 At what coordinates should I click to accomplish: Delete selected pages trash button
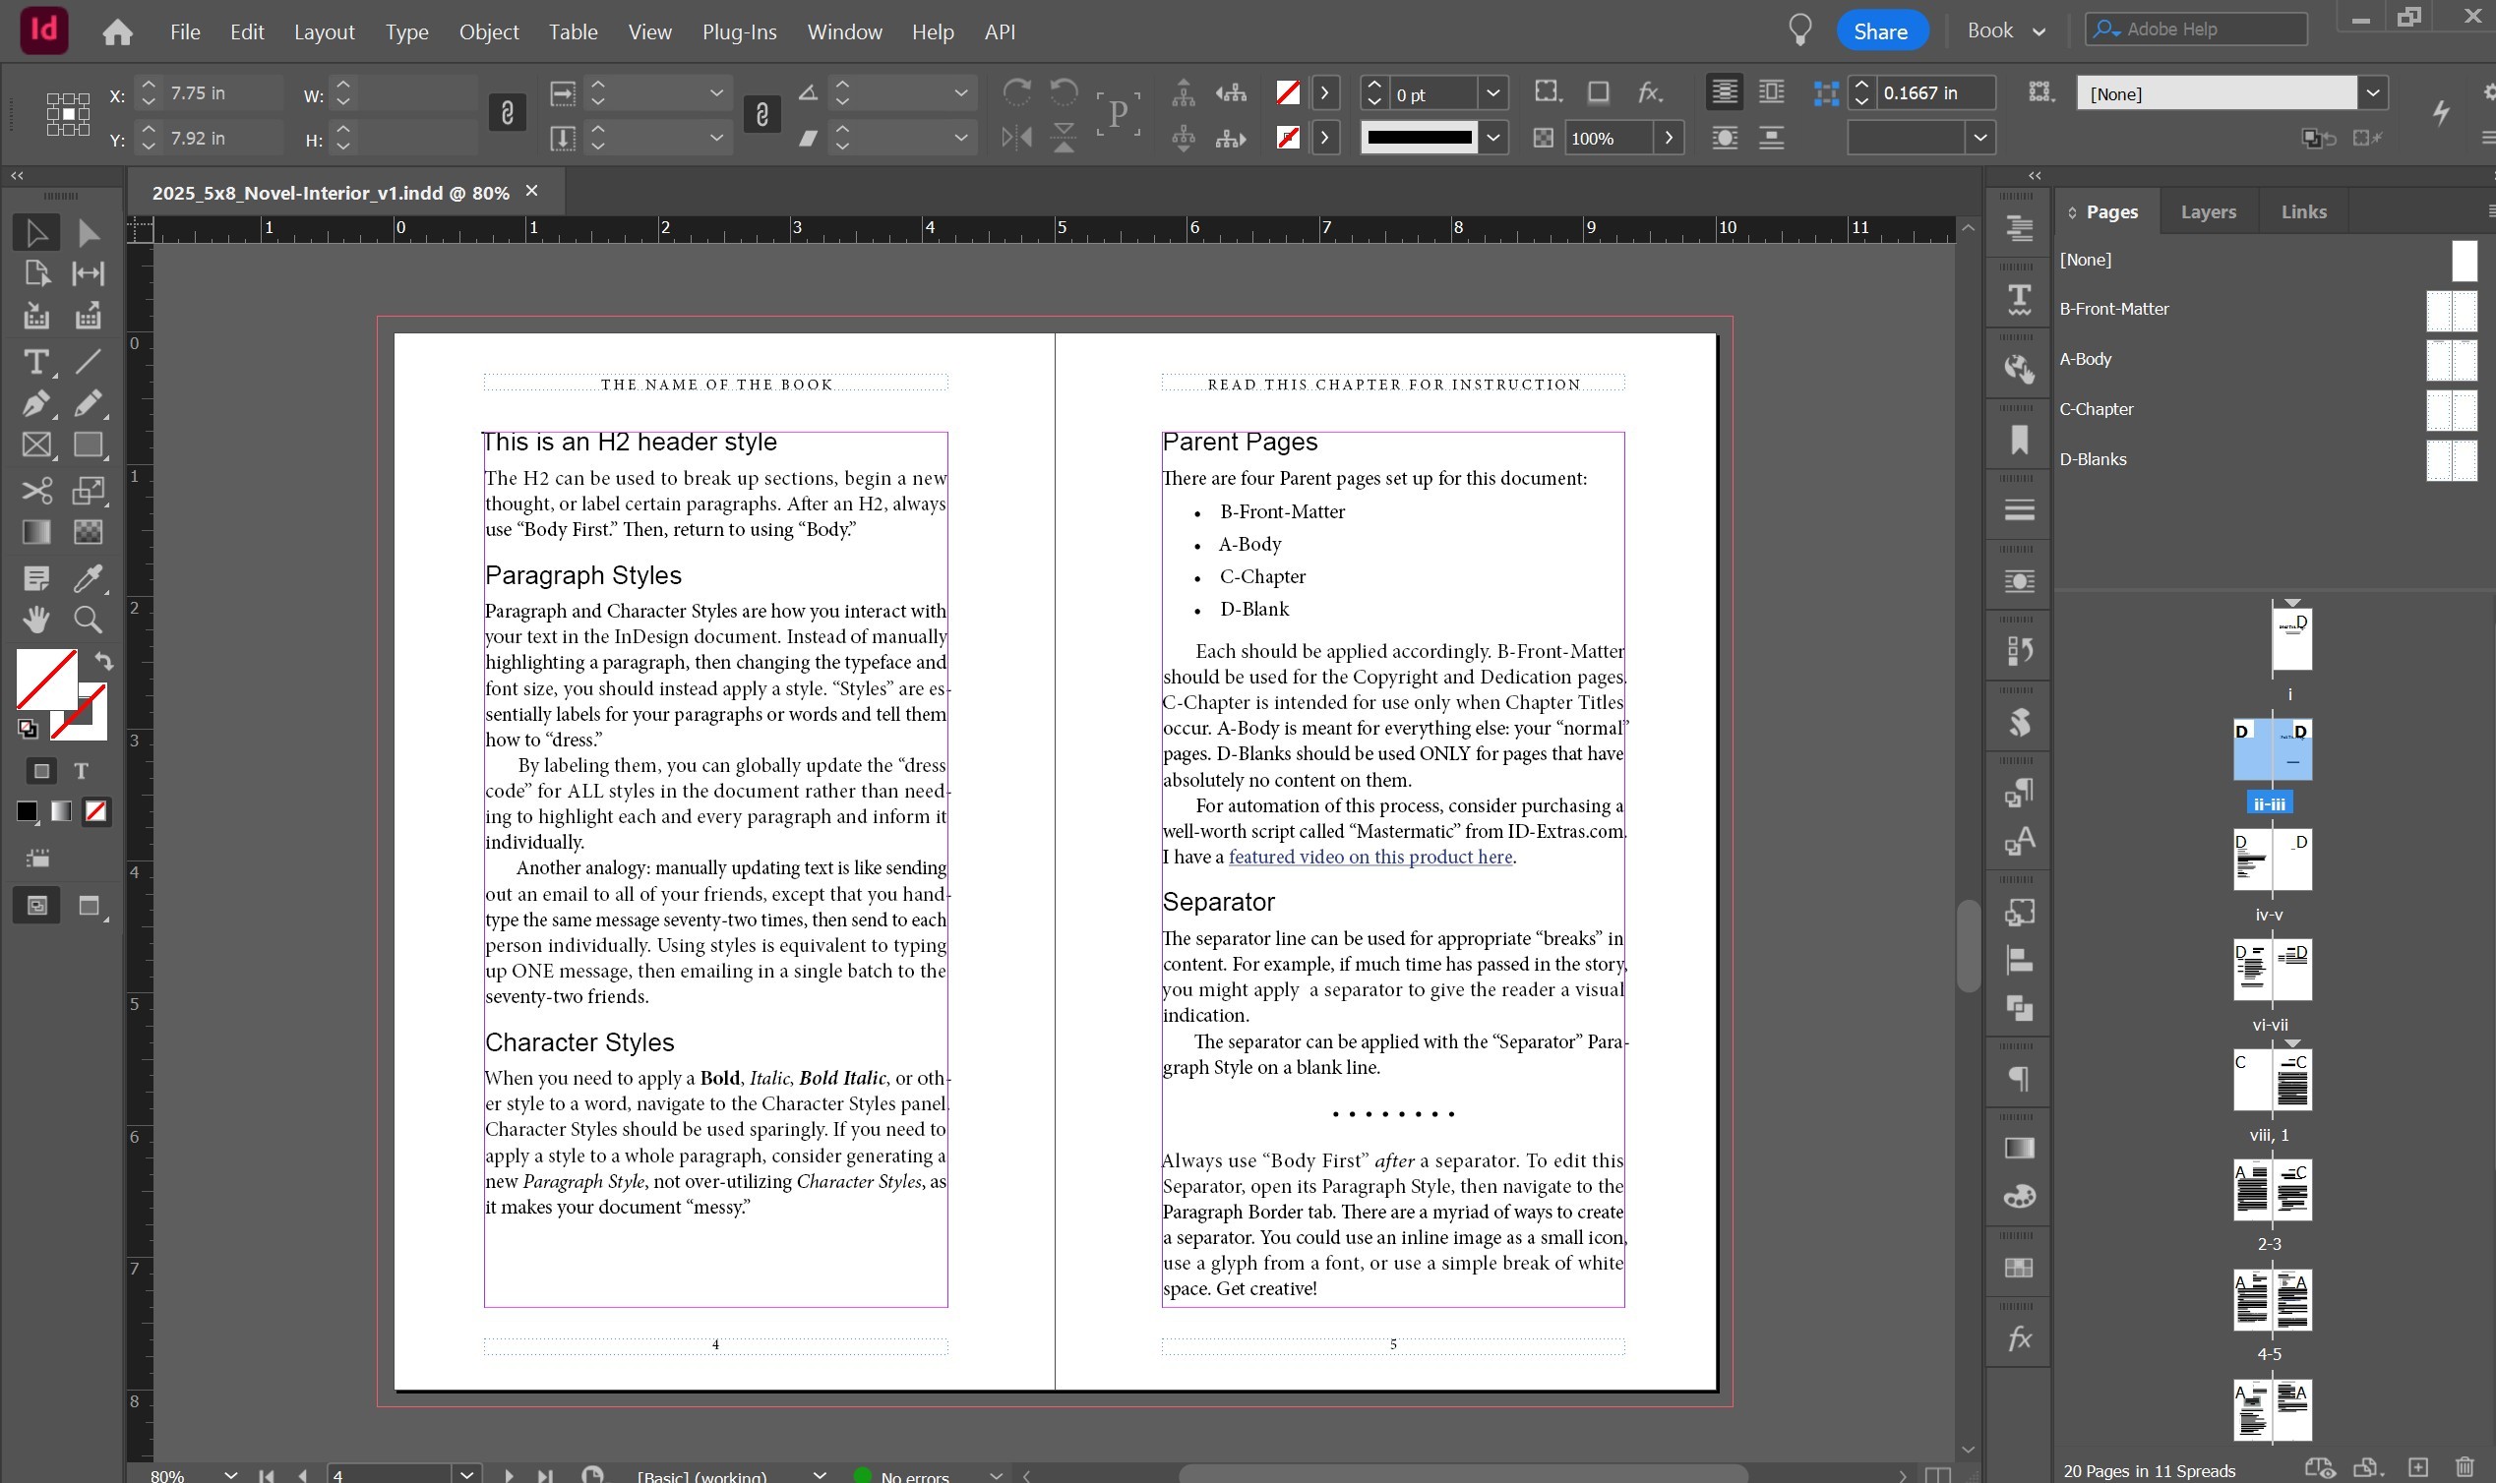[x=2464, y=1468]
